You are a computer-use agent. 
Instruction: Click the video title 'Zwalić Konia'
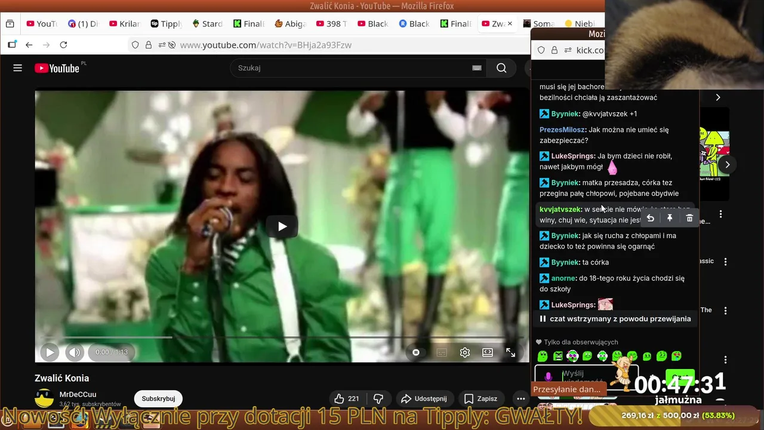(61, 378)
